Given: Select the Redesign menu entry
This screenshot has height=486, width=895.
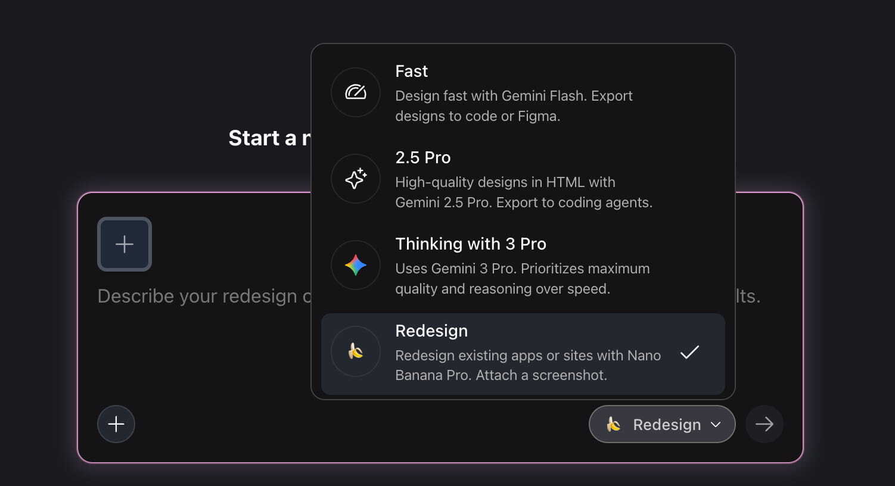Looking at the screenshot, I should tap(523, 354).
